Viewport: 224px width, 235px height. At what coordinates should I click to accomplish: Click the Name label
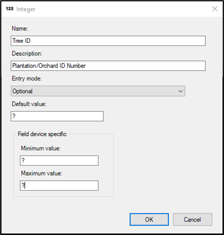(20, 28)
